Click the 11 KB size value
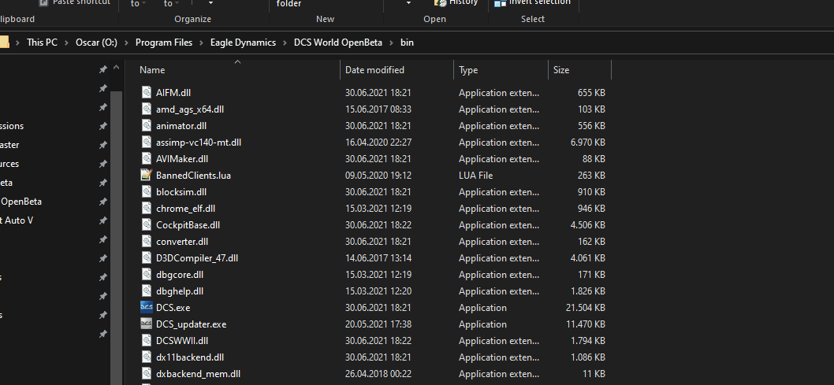The width and height of the screenshot is (834, 385). (x=594, y=374)
